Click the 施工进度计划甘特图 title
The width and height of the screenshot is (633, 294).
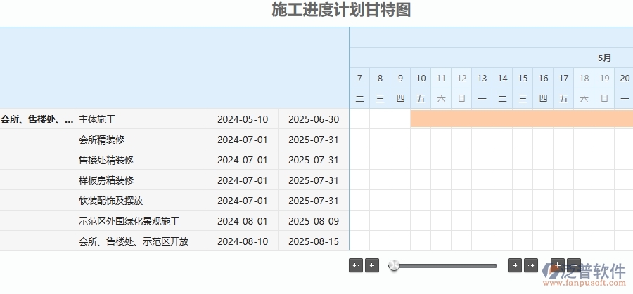[x=341, y=10]
